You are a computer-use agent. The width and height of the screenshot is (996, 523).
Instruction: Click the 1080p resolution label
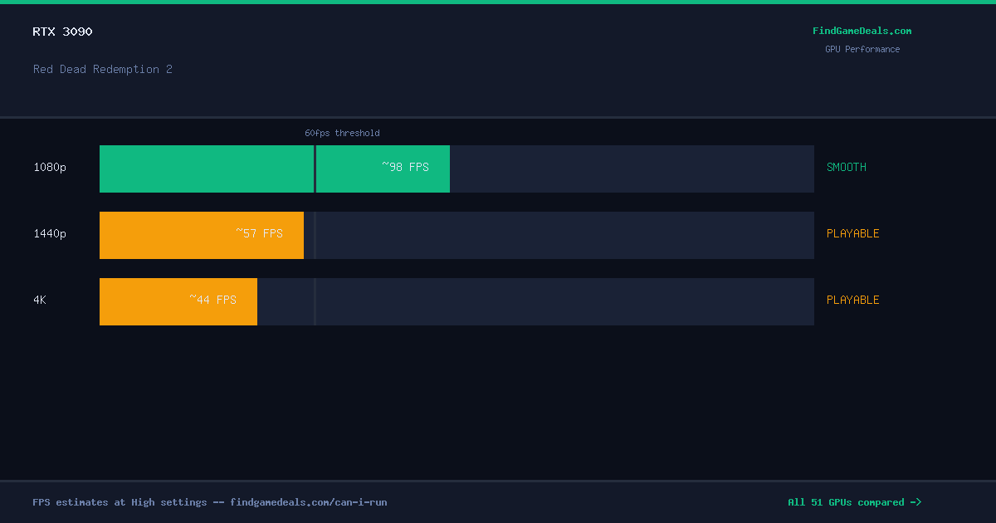50,168
